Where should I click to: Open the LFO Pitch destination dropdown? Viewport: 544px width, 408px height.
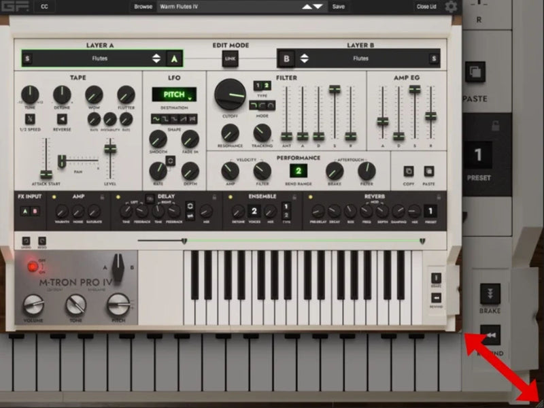click(173, 95)
